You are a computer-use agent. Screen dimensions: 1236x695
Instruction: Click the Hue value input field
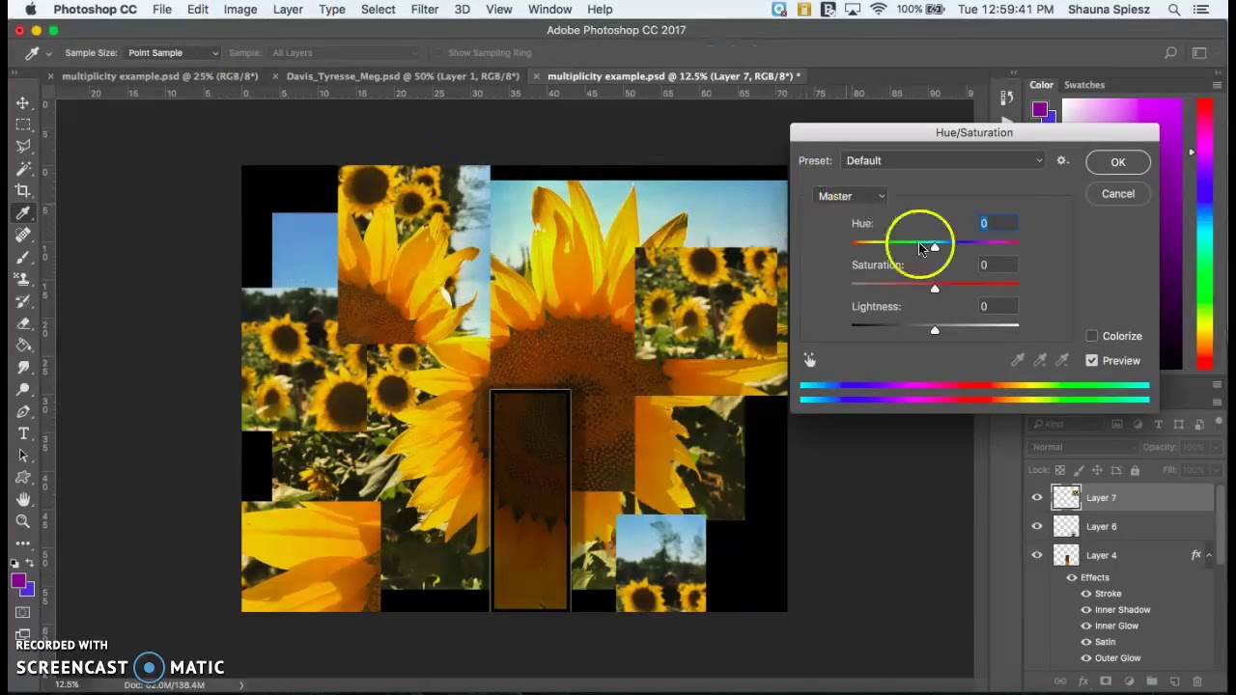997,224
